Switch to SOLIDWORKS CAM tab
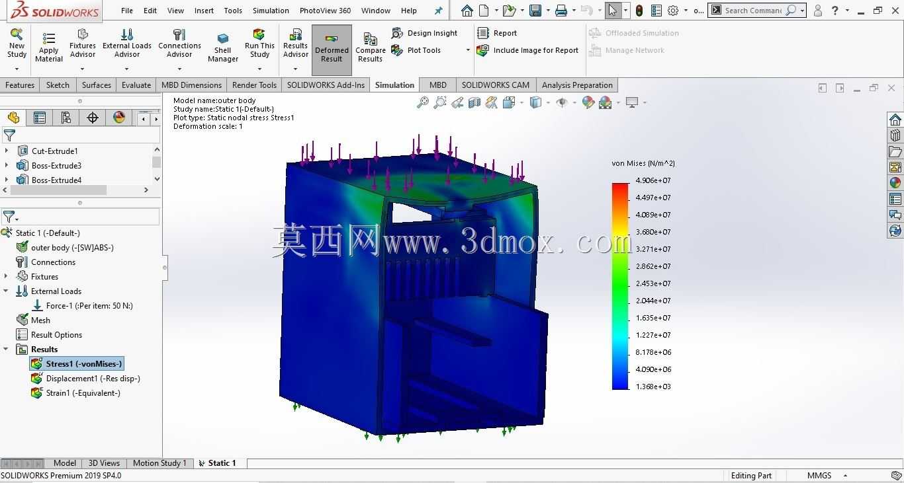 (496, 85)
